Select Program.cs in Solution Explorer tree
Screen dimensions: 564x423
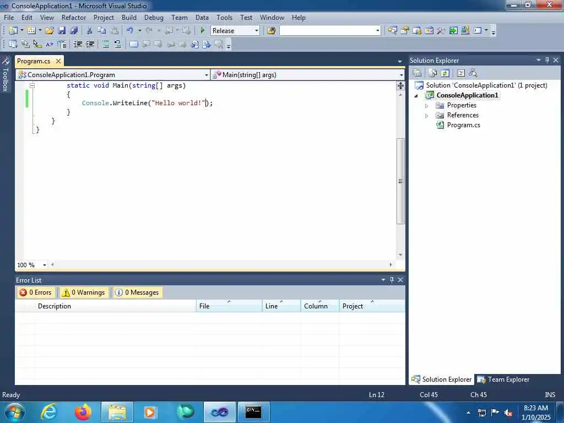tap(463, 125)
